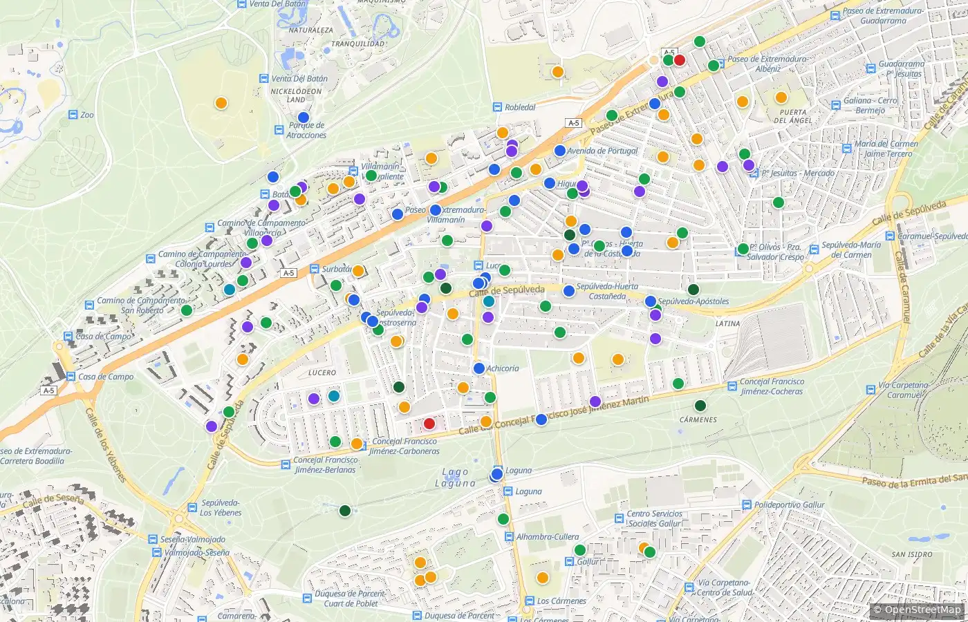The height and width of the screenshot is (622, 968).
Task: Select the blue marker at Parque de Atracciones
Action: 303,117
